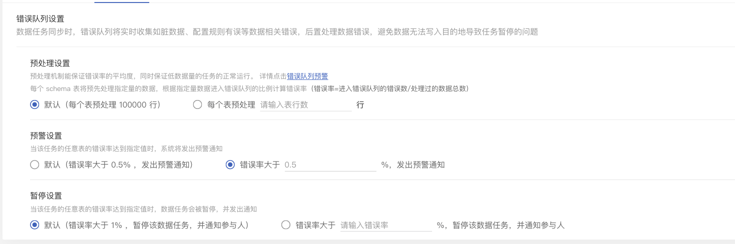The image size is (735, 244).
Task: Select custom 错误率大于 warning radio option
Action: click(x=230, y=164)
